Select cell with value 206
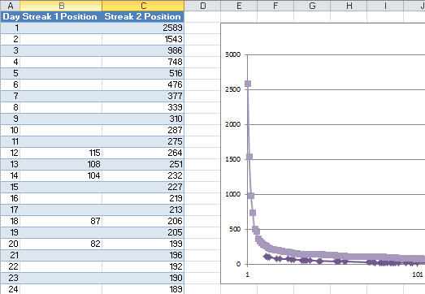The width and height of the screenshot is (425, 294). [x=143, y=222]
